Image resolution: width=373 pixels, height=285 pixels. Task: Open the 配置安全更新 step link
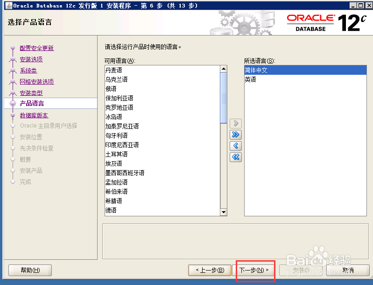(x=37, y=48)
